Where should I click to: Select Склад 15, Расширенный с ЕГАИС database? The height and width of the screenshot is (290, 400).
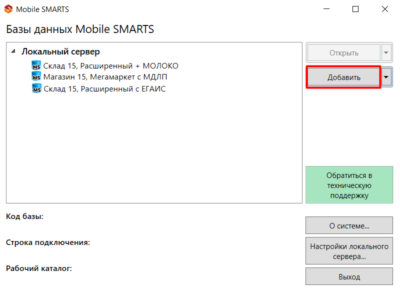pos(104,89)
